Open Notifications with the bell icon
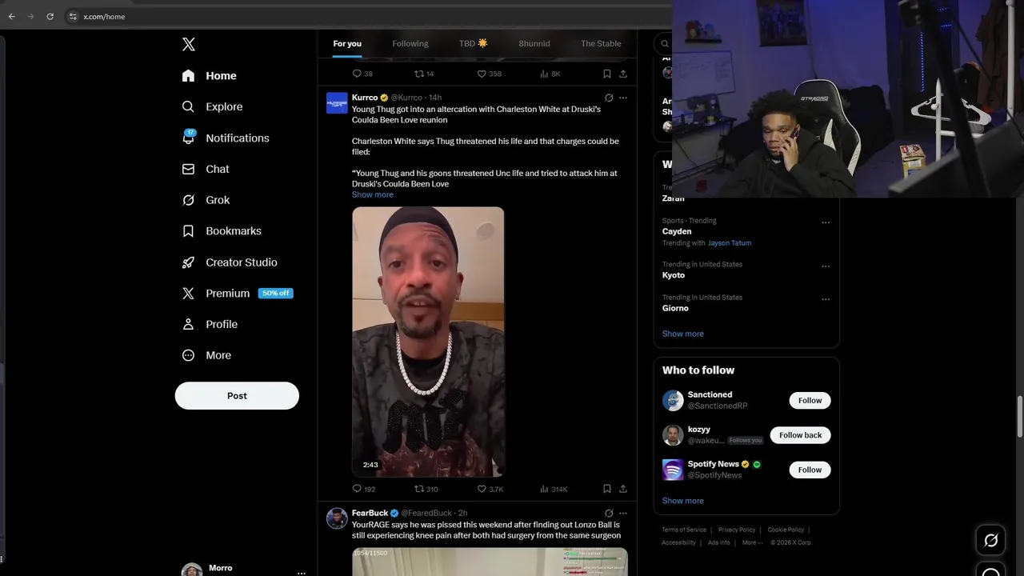 point(226,138)
